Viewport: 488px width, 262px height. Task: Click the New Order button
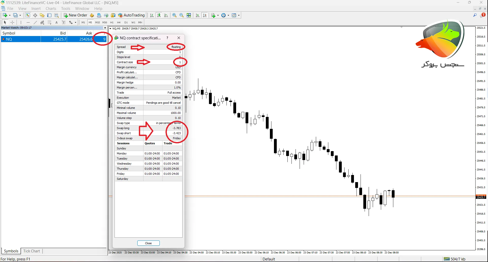click(75, 15)
